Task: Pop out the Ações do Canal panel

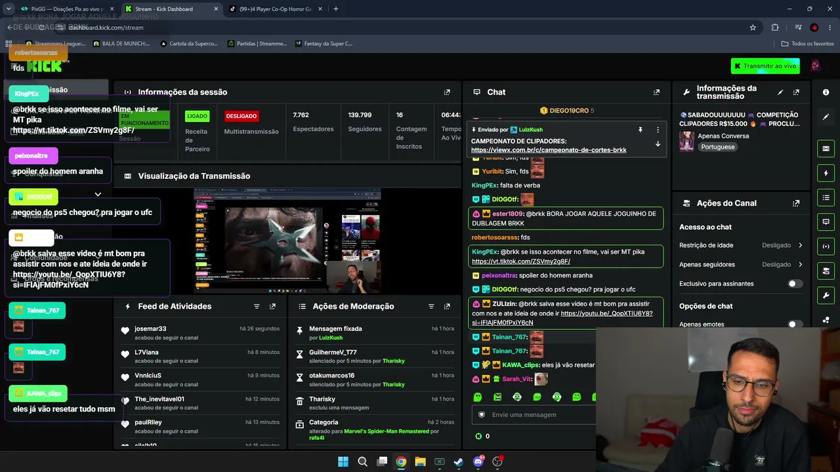Action: click(x=796, y=203)
